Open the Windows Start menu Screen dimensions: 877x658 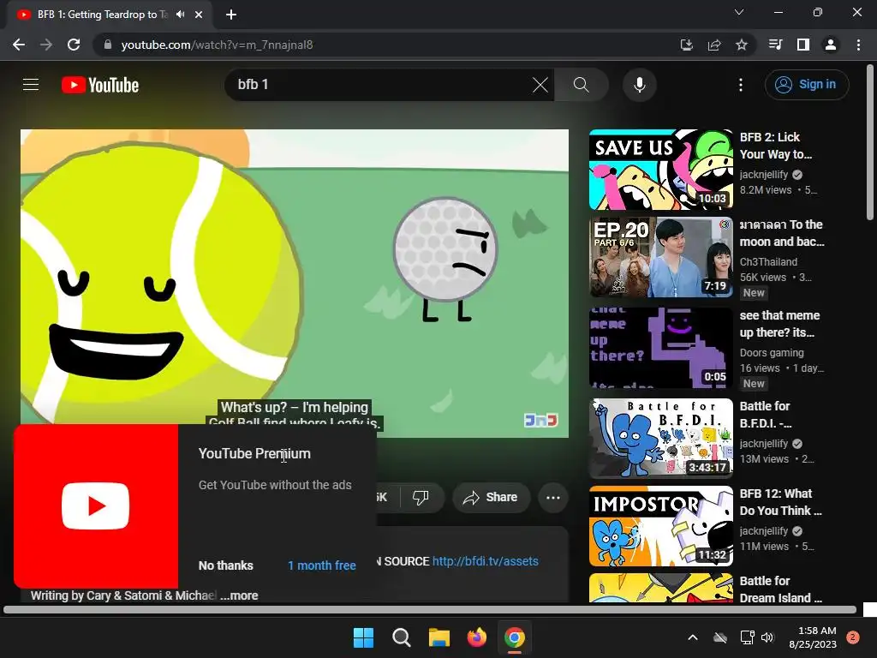coord(363,637)
